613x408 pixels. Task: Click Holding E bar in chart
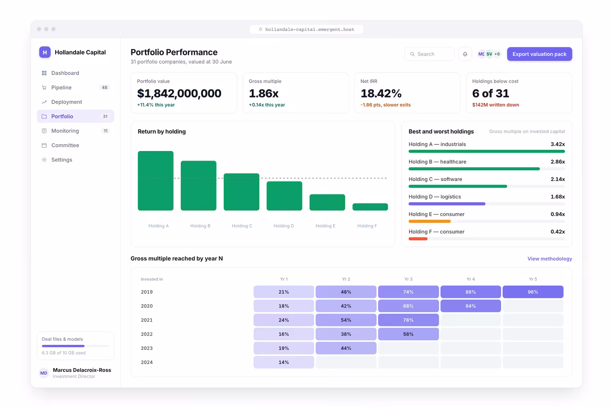[x=327, y=202]
